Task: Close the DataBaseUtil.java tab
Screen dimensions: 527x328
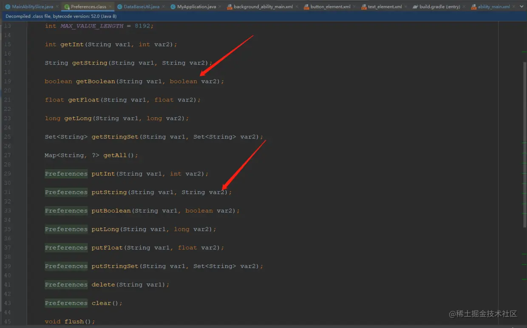Action: point(164,7)
